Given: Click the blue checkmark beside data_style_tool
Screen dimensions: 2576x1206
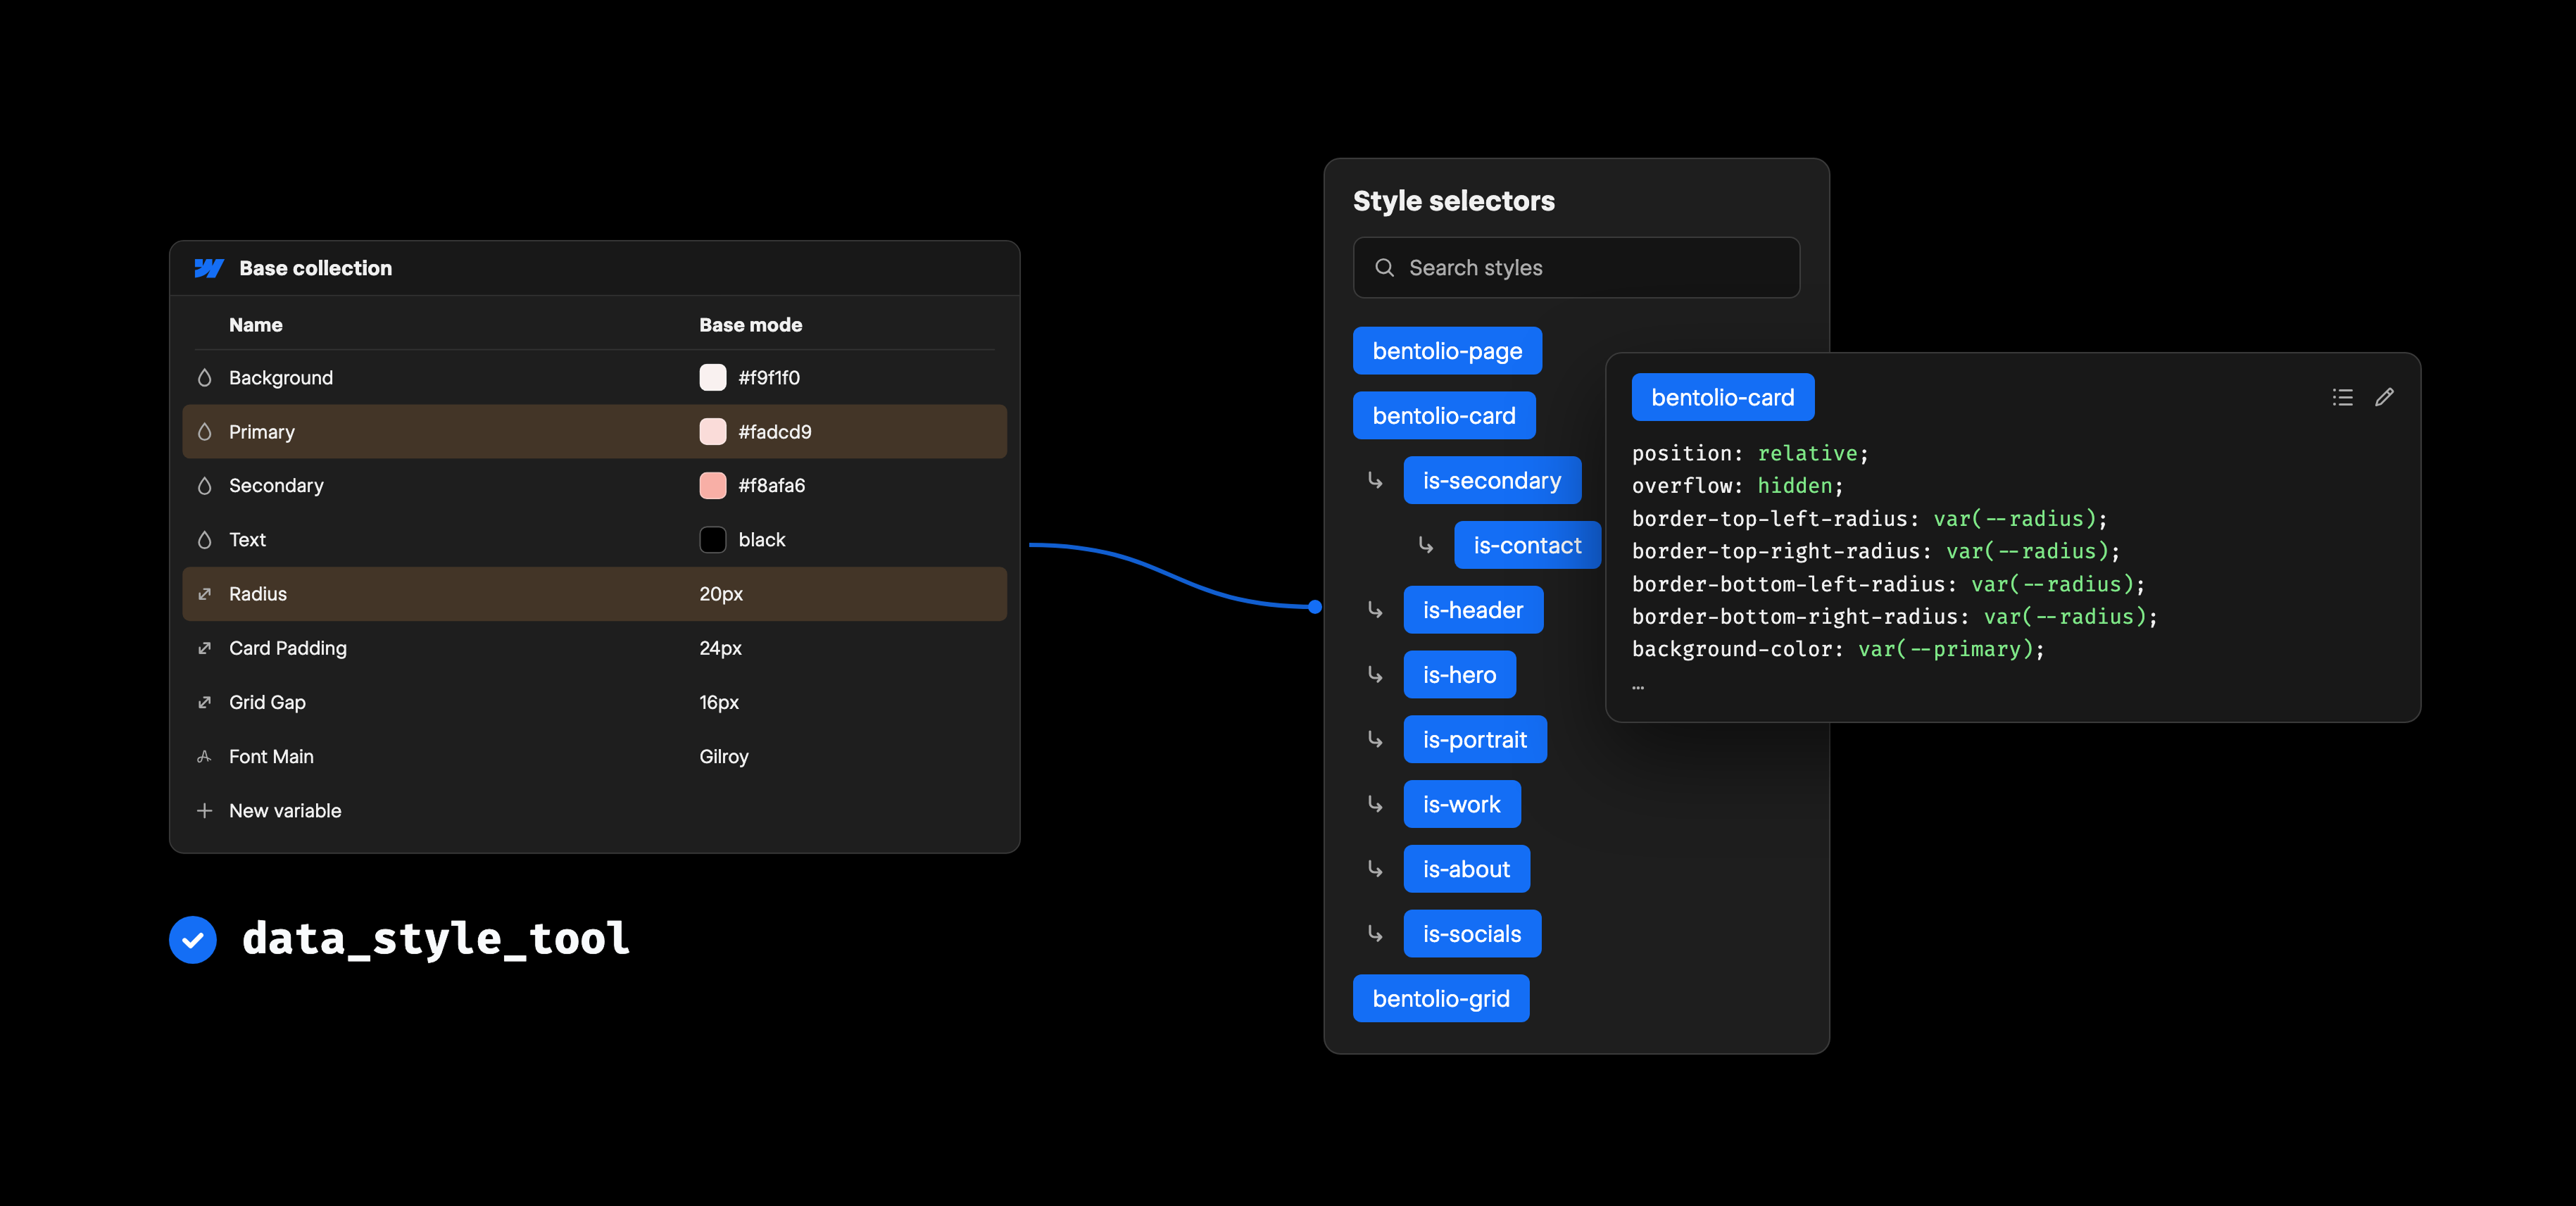Looking at the screenshot, I should [193, 940].
